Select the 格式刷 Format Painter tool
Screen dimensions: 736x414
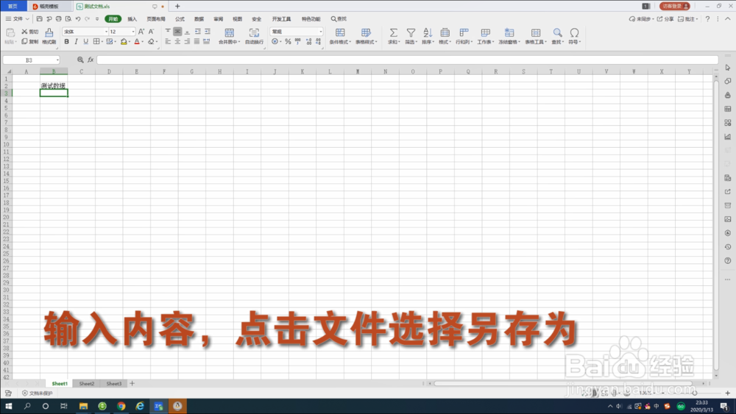coord(49,35)
